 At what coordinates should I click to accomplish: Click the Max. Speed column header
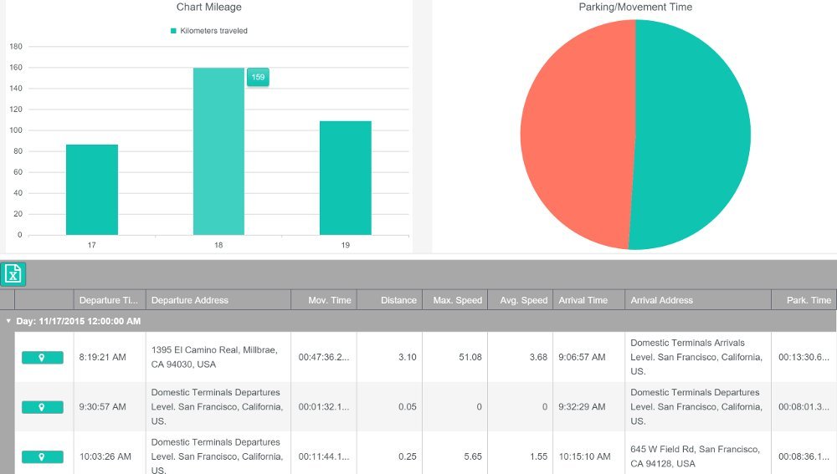[454, 300]
